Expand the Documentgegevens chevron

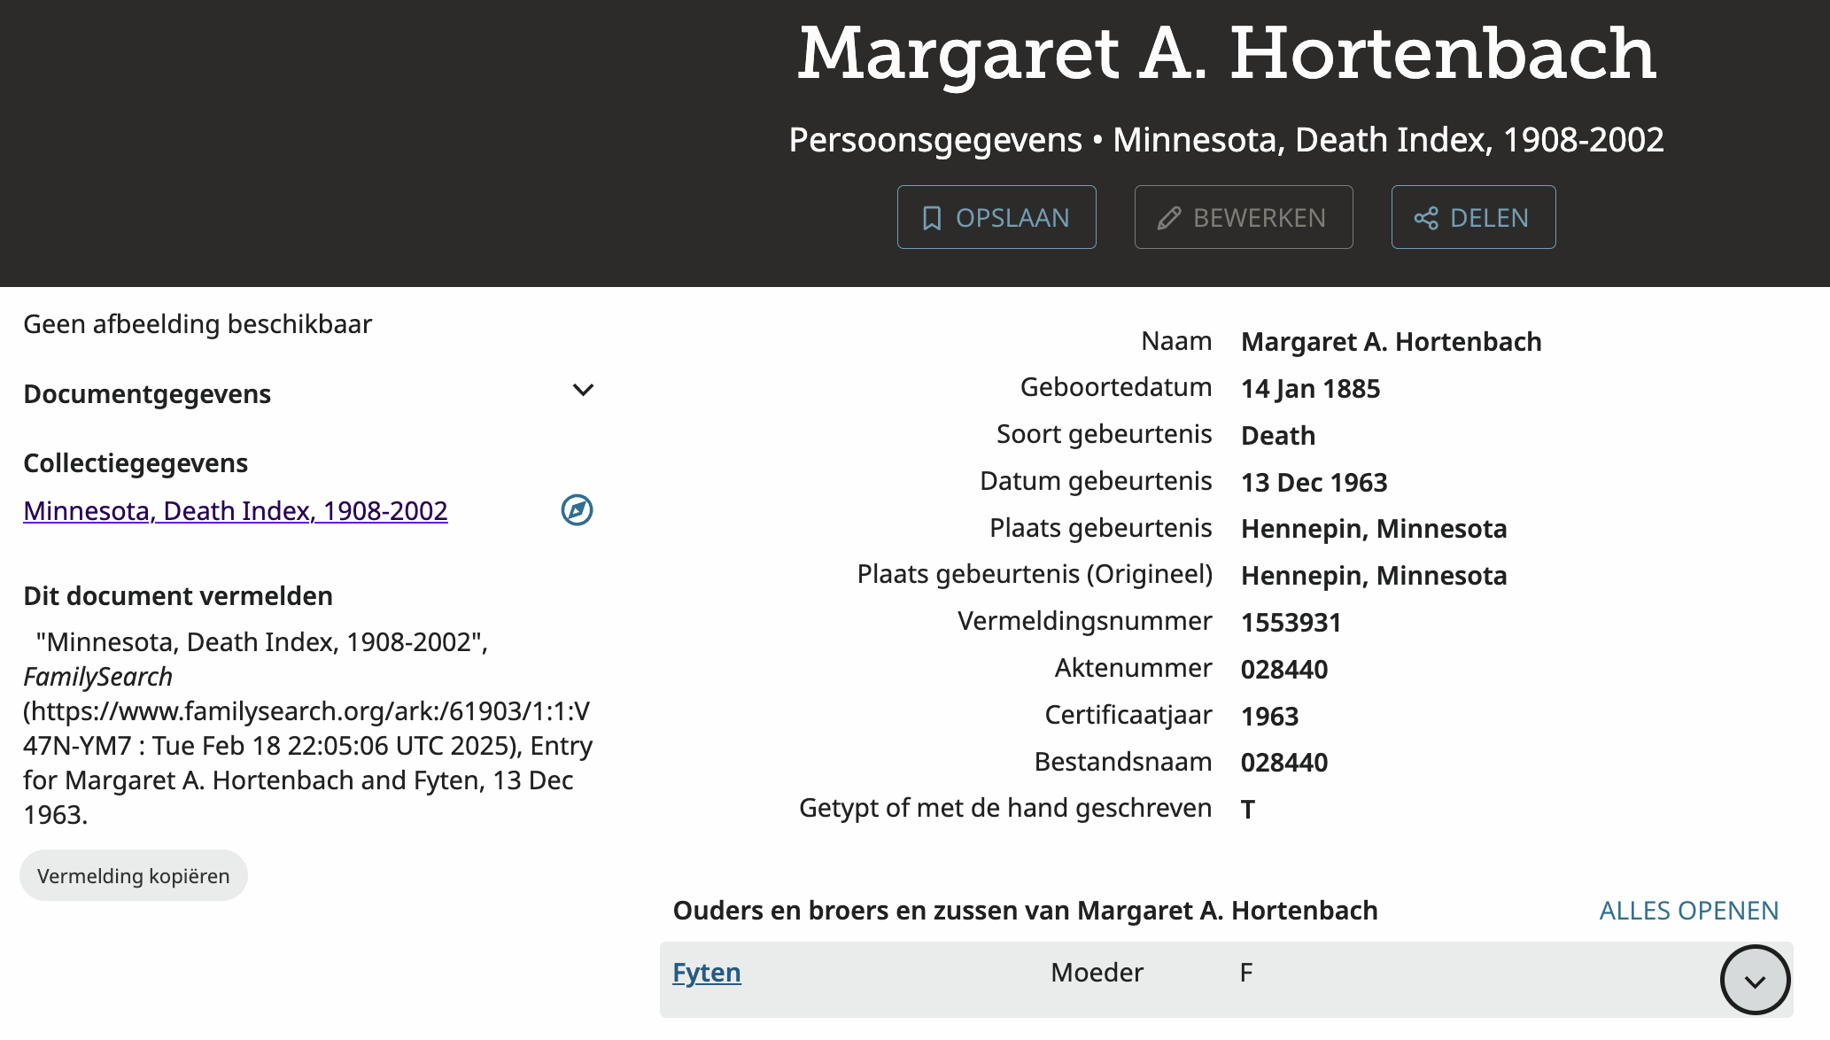[583, 390]
